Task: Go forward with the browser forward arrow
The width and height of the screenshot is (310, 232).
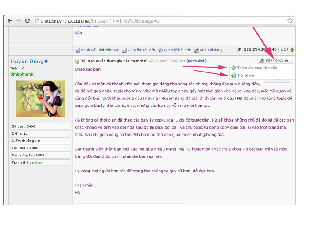Action: [19, 21]
